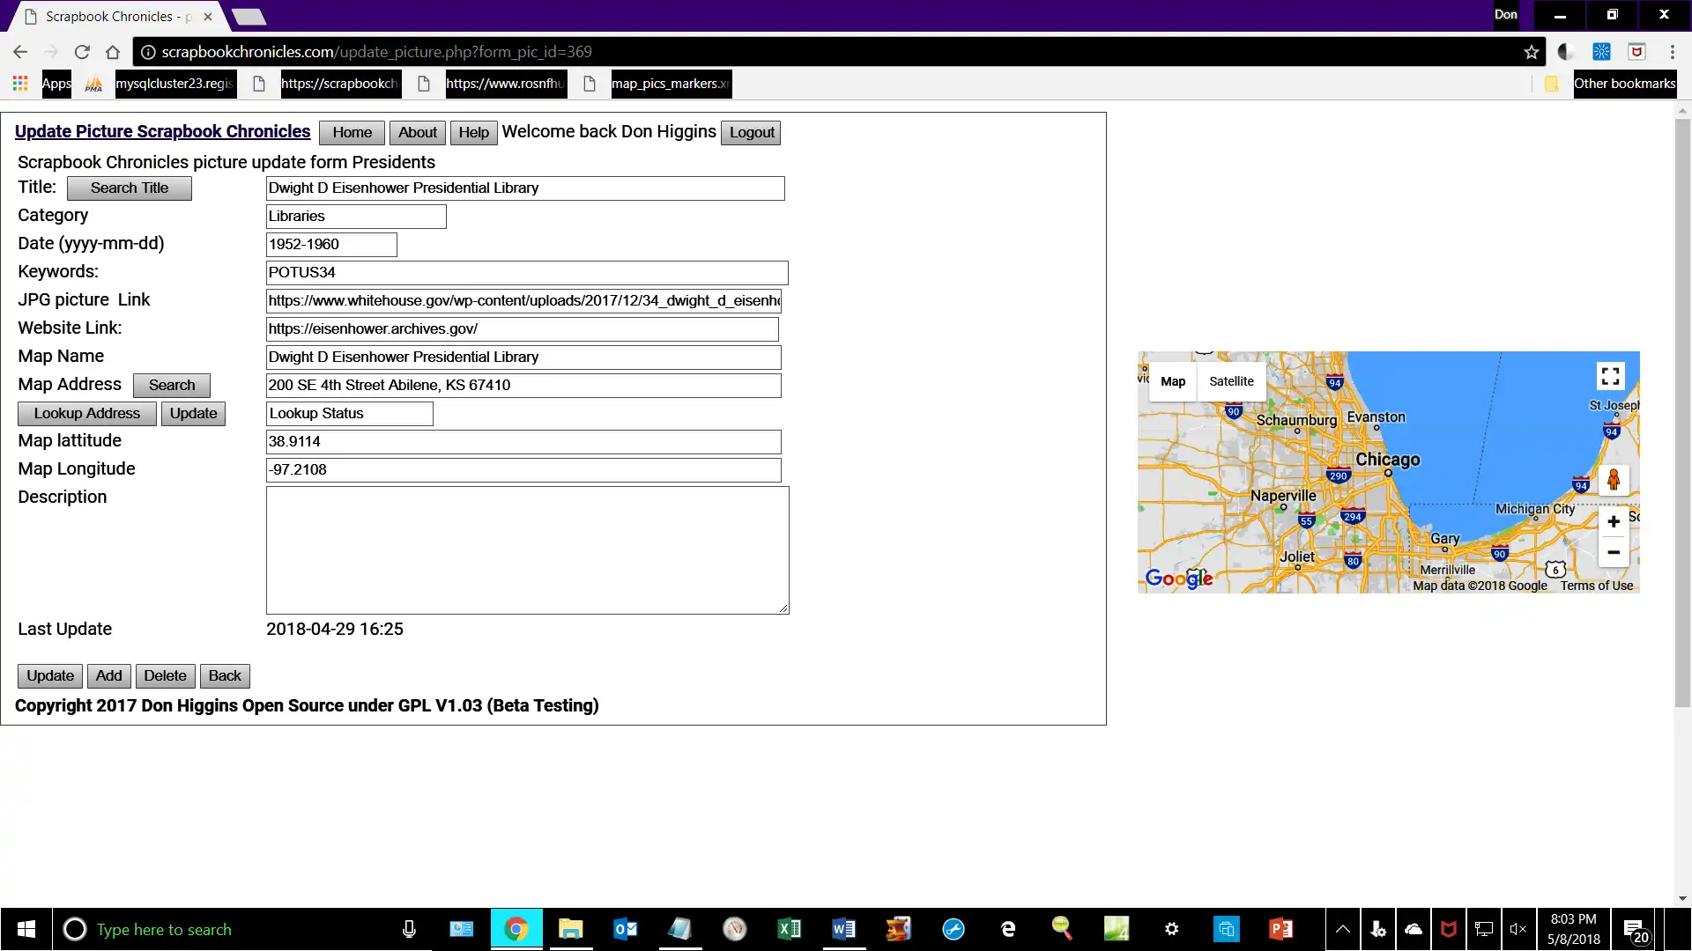Click the page's vertical scrollbar
The height and width of the screenshot is (951, 1692).
(x=1682, y=414)
